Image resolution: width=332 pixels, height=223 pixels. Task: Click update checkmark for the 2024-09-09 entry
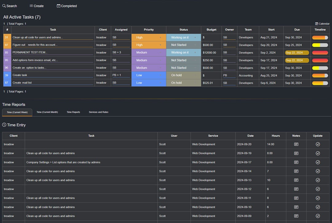coord(318,216)
